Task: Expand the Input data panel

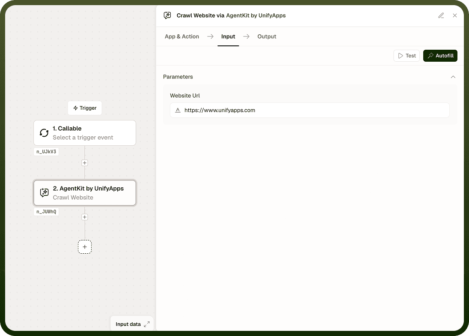Action: (132, 324)
